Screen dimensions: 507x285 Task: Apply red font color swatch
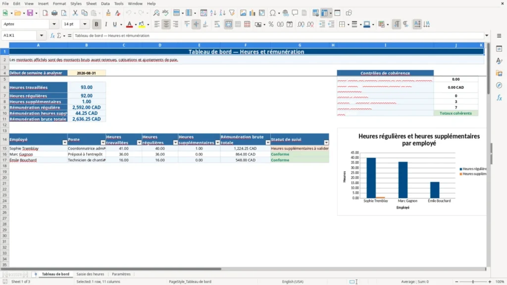click(x=129, y=24)
